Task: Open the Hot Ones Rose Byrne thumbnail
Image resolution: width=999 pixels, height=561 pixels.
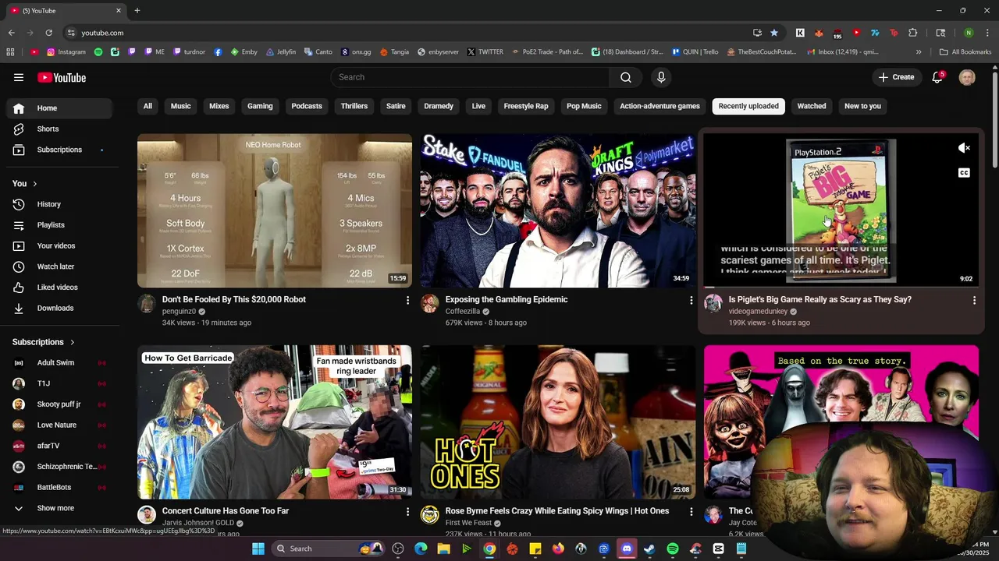Action: (x=558, y=422)
